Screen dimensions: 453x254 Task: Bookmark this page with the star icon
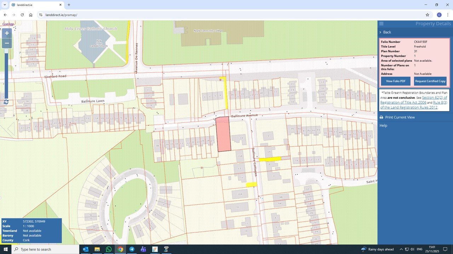pos(427,15)
